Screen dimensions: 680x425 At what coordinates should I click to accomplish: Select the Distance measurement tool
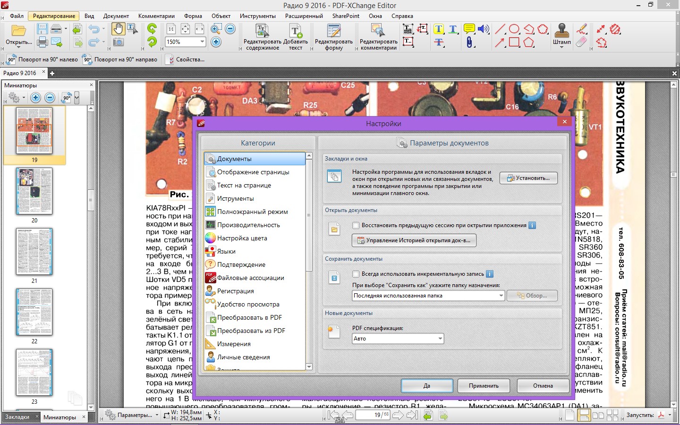[601, 29]
